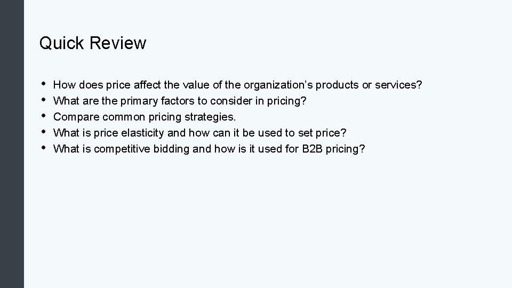The image size is (512, 288).
Task: Click the bullet dot before 'How does price'
Action: pos(43,84)
